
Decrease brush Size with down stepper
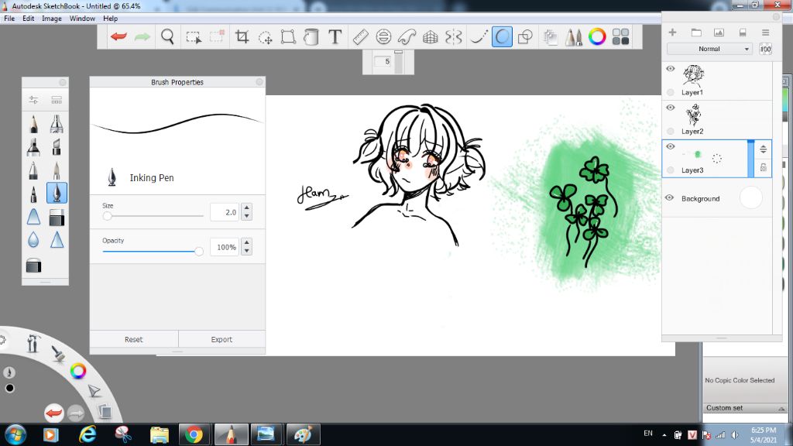[247, 217]
